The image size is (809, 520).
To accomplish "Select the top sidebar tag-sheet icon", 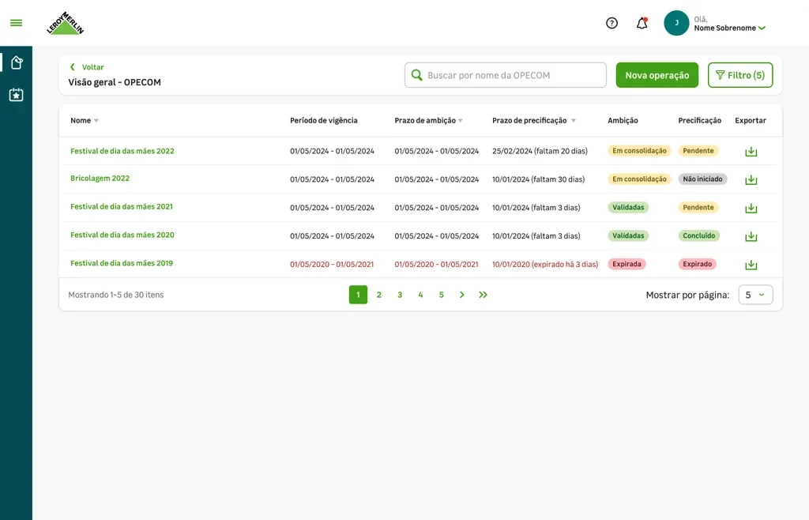I will pos(17,63).
